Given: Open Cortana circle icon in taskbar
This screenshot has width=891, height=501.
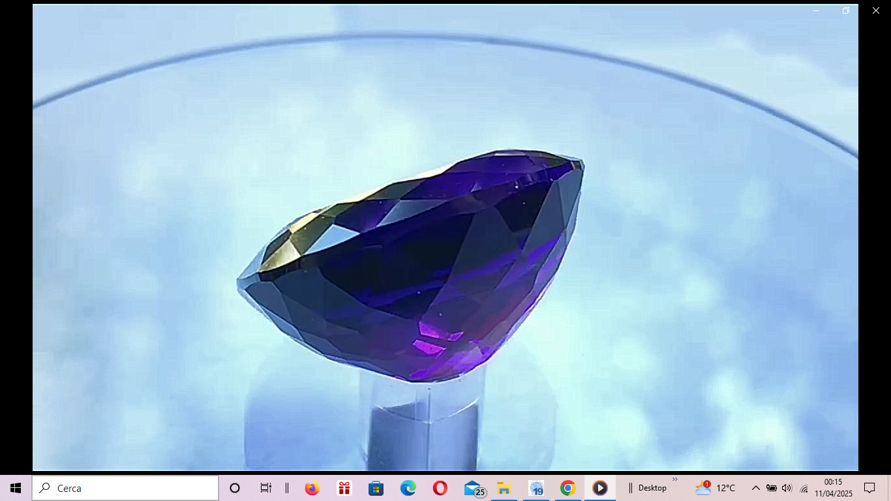Looking at the screenshot, I should [x=235, y=488].
